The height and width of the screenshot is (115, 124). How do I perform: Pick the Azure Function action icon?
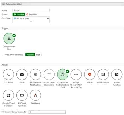[x=117, y=74]
